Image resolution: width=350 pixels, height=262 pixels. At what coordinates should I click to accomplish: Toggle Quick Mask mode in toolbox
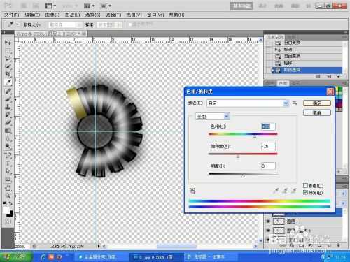(x=8, y=221)
